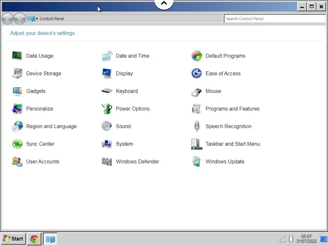
Task: Select the Personalize text label
Action: click(39, 109)
